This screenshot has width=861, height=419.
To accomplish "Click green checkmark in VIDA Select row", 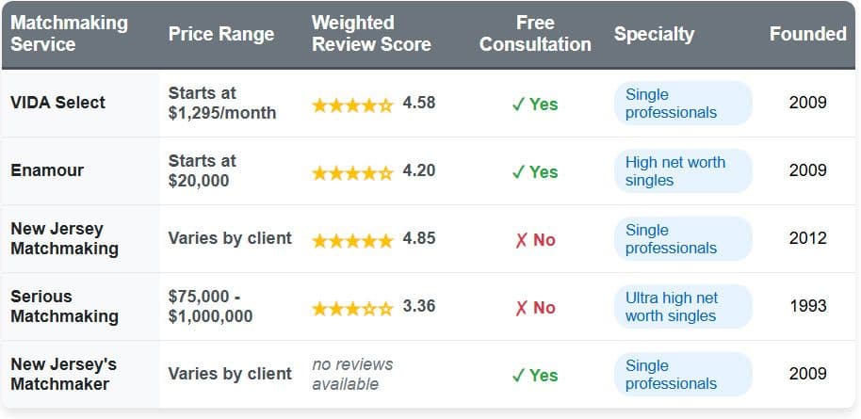I will [517, 105].
